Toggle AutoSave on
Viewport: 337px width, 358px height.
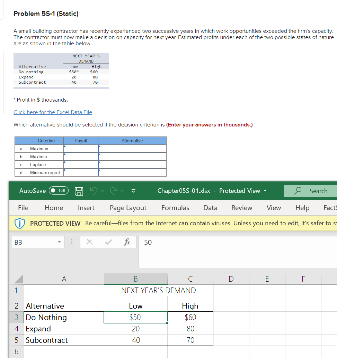pos(58,190)
